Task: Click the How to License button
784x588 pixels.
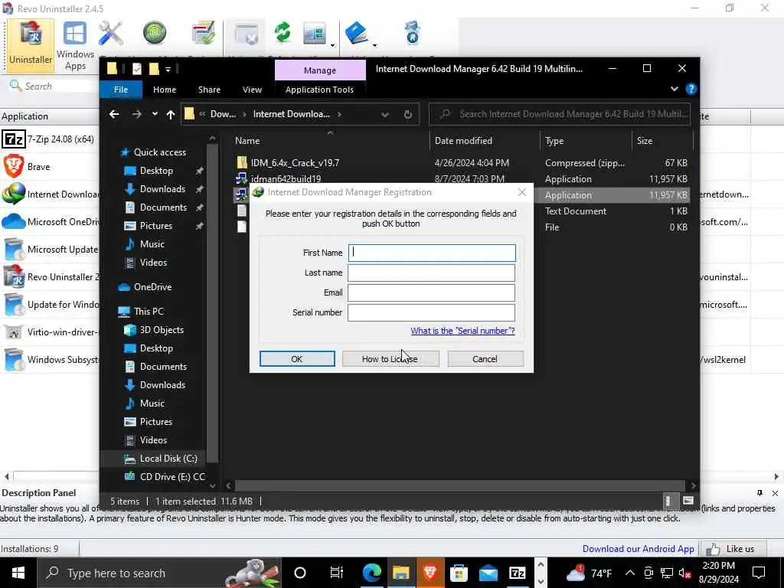Action: point(390,358)
